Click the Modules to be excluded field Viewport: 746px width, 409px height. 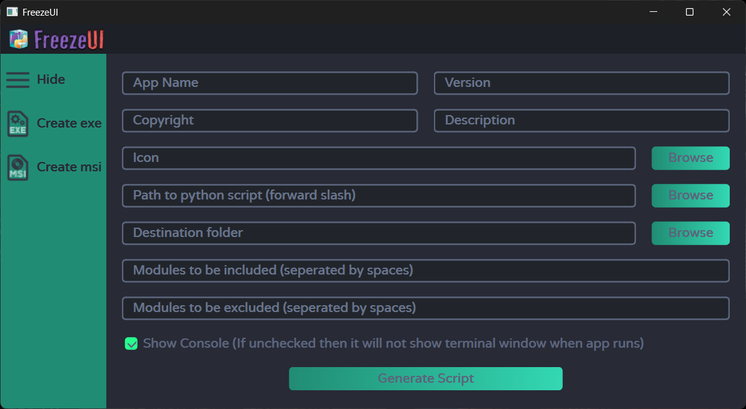click(x=425, y=308)
